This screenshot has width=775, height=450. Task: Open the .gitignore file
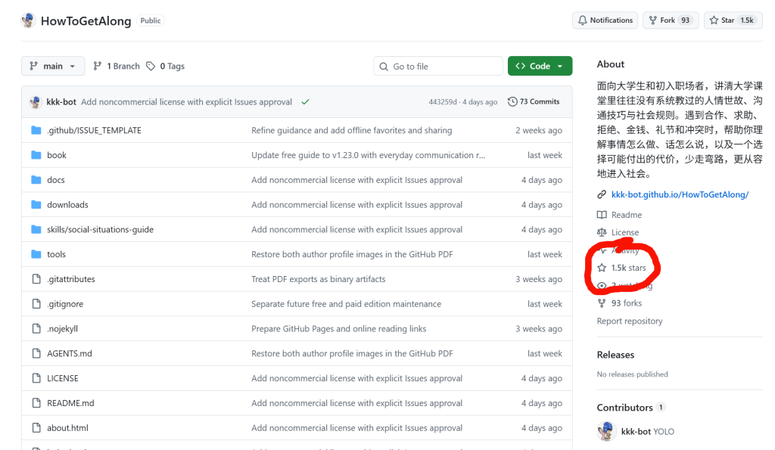pyautogui.click(x=65, y=304)
